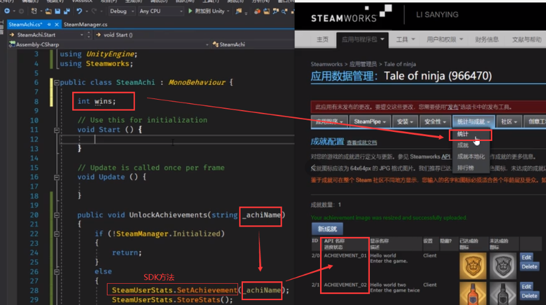Viewport: 546px width, 305px height.
Task: Edit the ACHIEVEMENT_02 entry
Action: point(526,287)
